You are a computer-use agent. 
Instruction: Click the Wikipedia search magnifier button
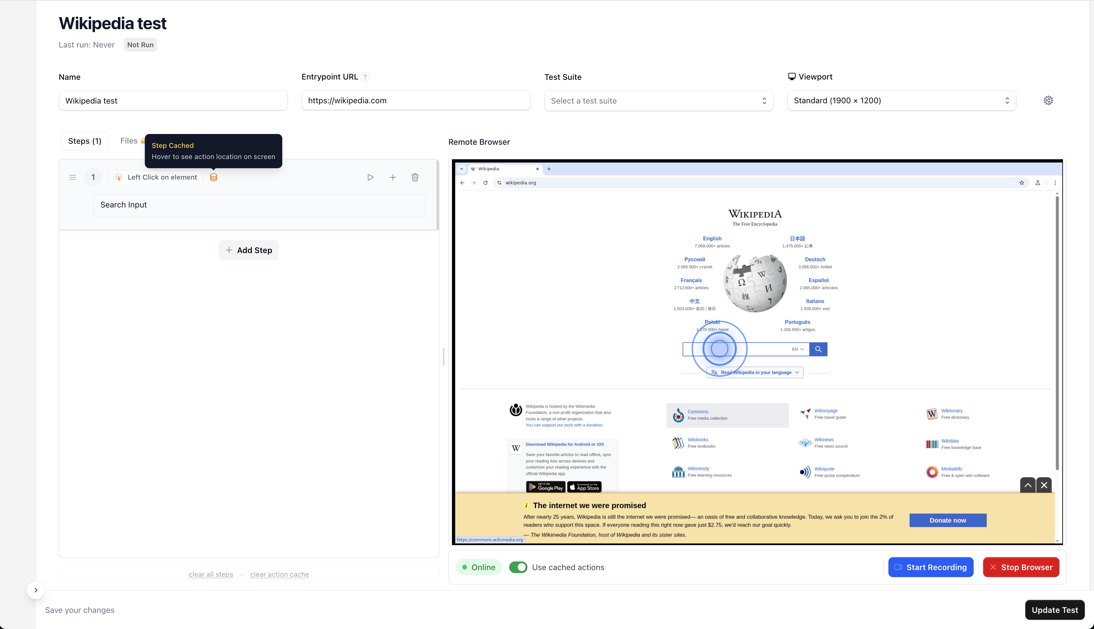(x=818, y=349)
